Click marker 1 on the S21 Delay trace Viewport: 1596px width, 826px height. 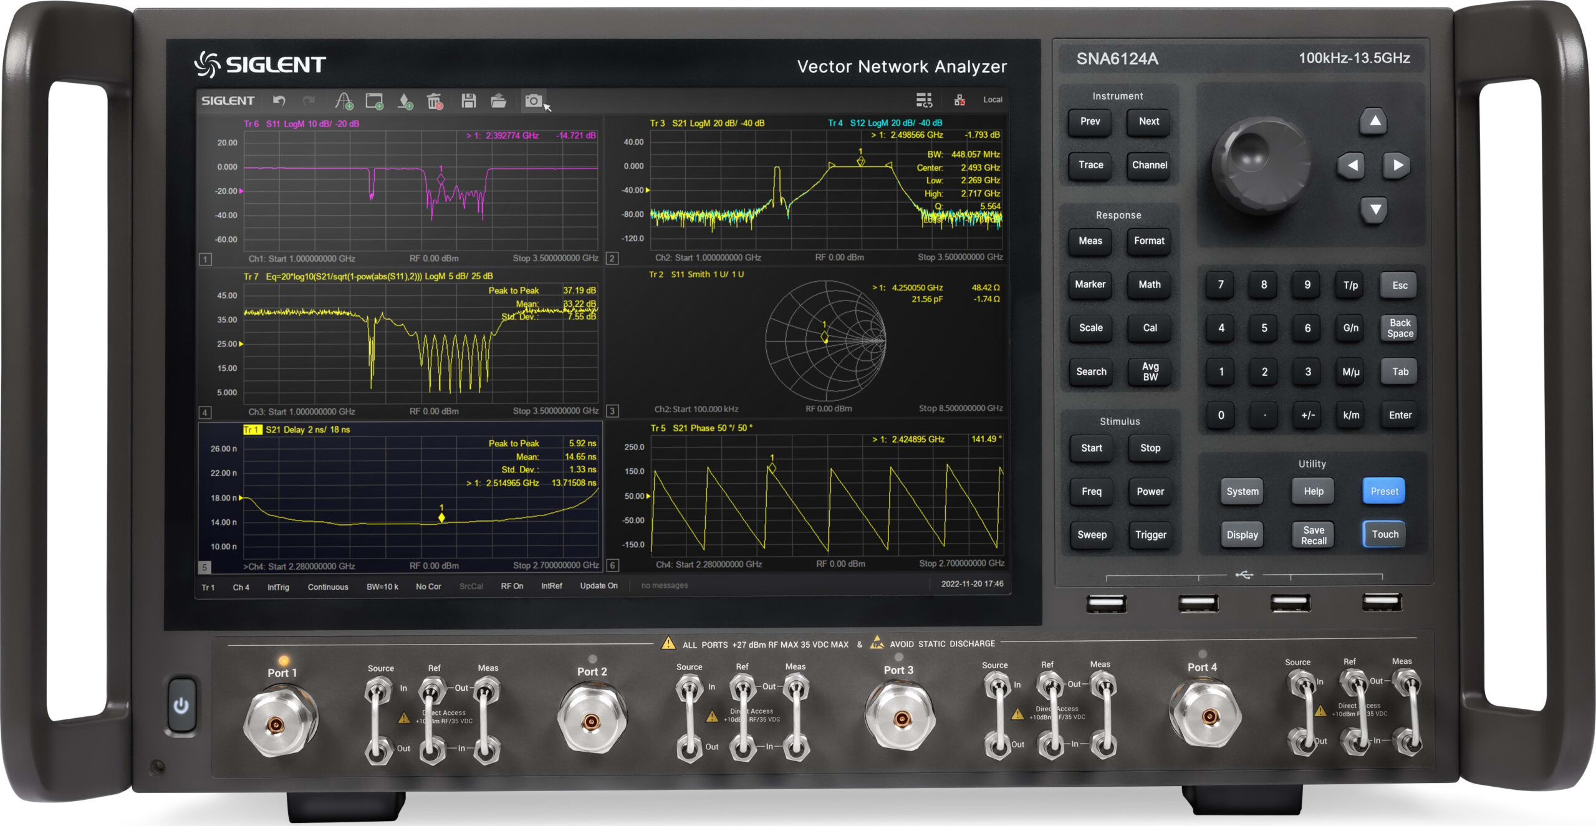tap(441, 517)
